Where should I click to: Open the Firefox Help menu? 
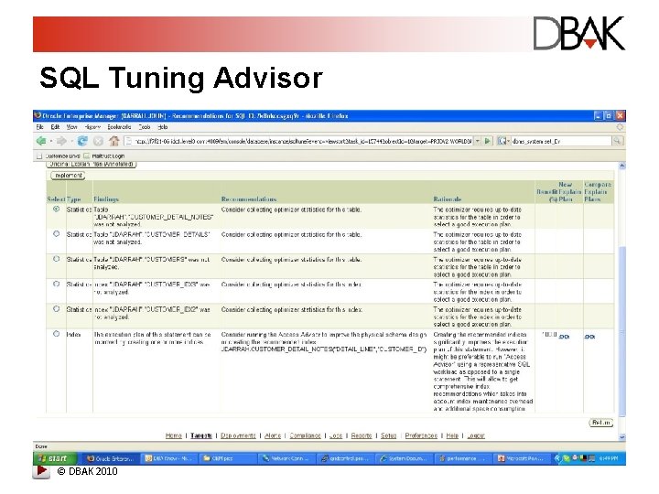coord(163,127)
